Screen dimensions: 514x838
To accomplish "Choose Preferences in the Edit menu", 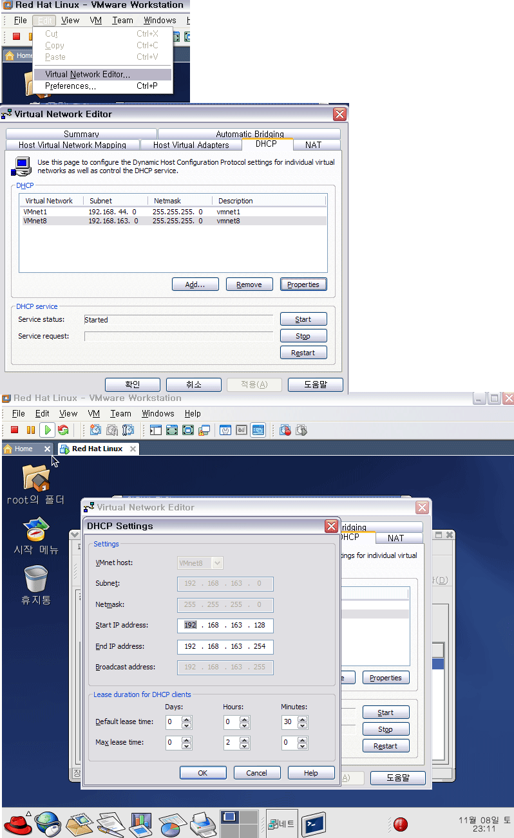I will (103, 86).
